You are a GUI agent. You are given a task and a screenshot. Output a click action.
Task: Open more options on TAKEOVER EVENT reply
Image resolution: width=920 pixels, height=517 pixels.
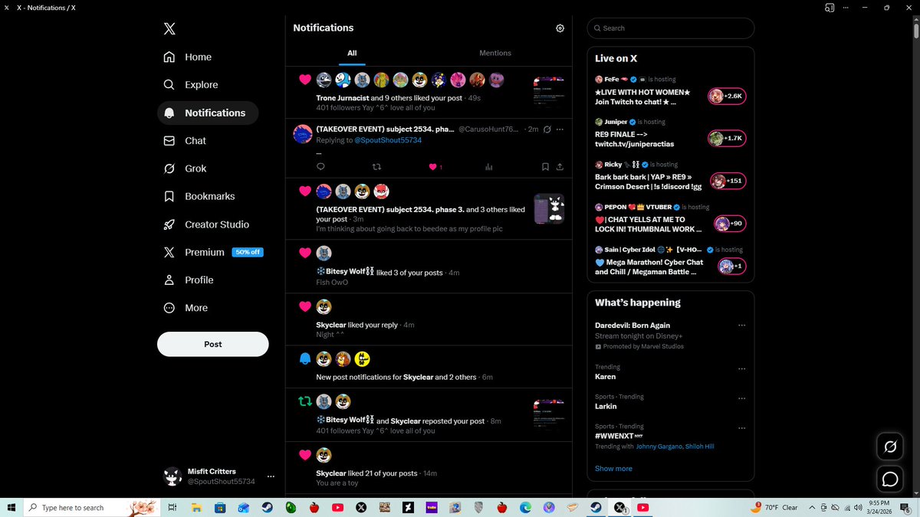click(560, 129)
